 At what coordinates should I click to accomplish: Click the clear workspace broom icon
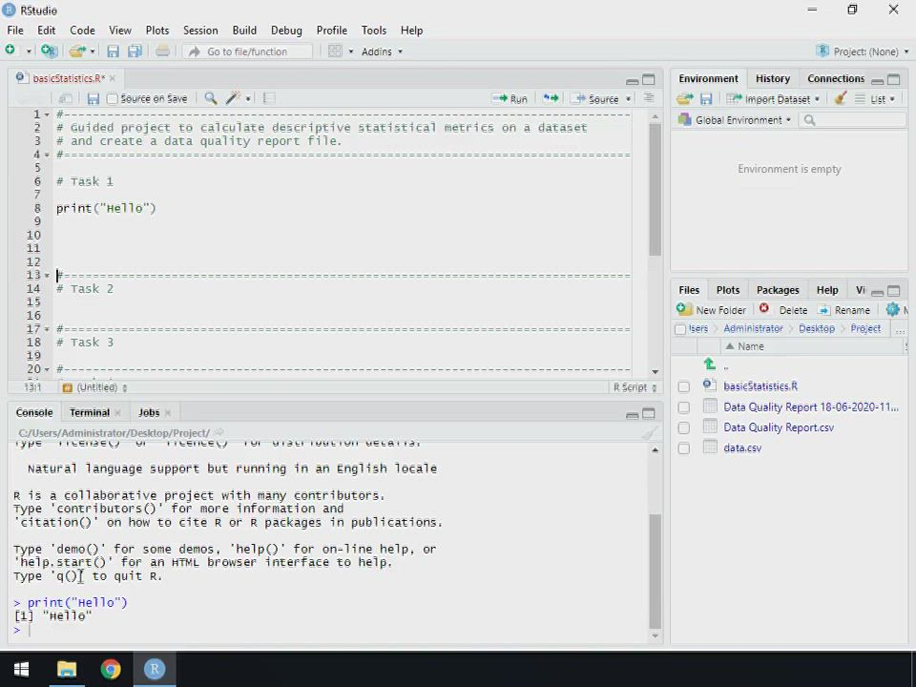tap(840, 99)
